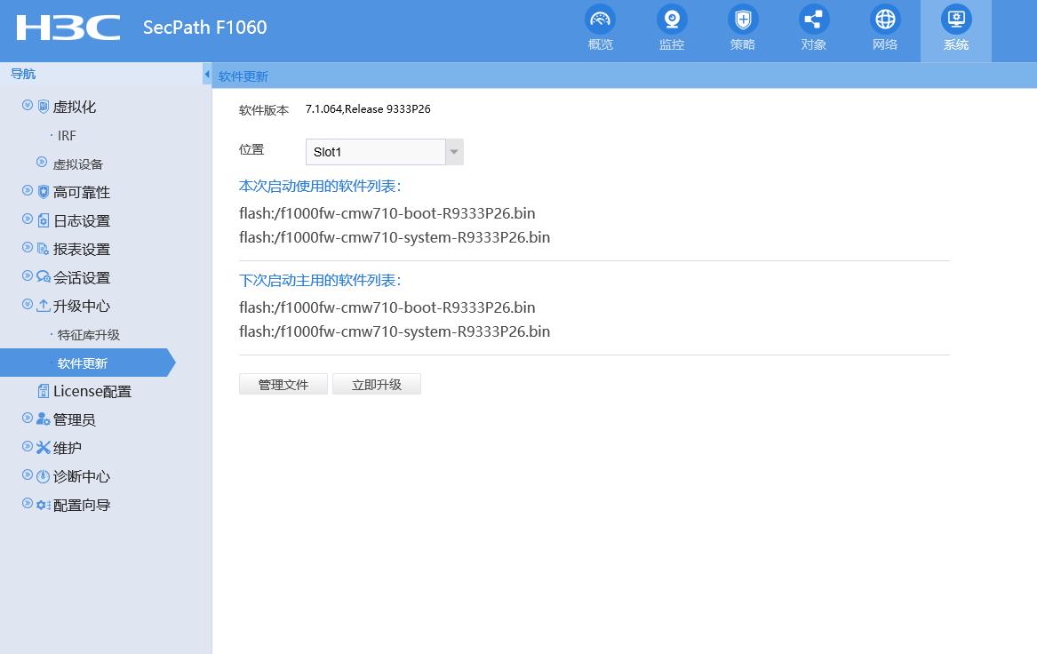This screenshot has width=1037, height=654.
Task: Expand the 配置向导 tree node
Action: [x=28, y=503]
